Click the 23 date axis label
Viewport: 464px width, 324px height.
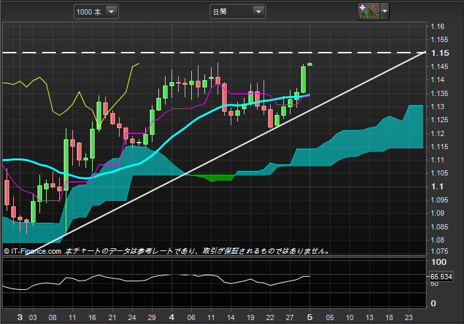click(408, 317)
